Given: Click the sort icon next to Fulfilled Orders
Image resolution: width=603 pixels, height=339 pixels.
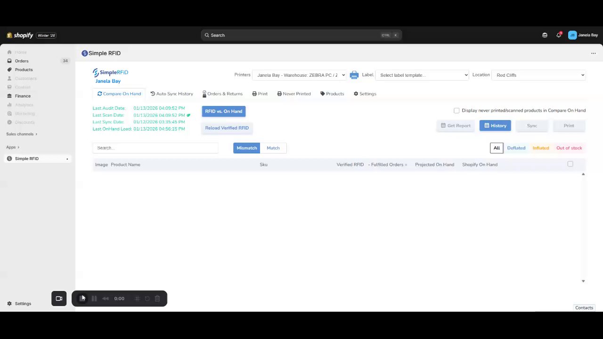Looking at the screenshot, I should 406,165.
